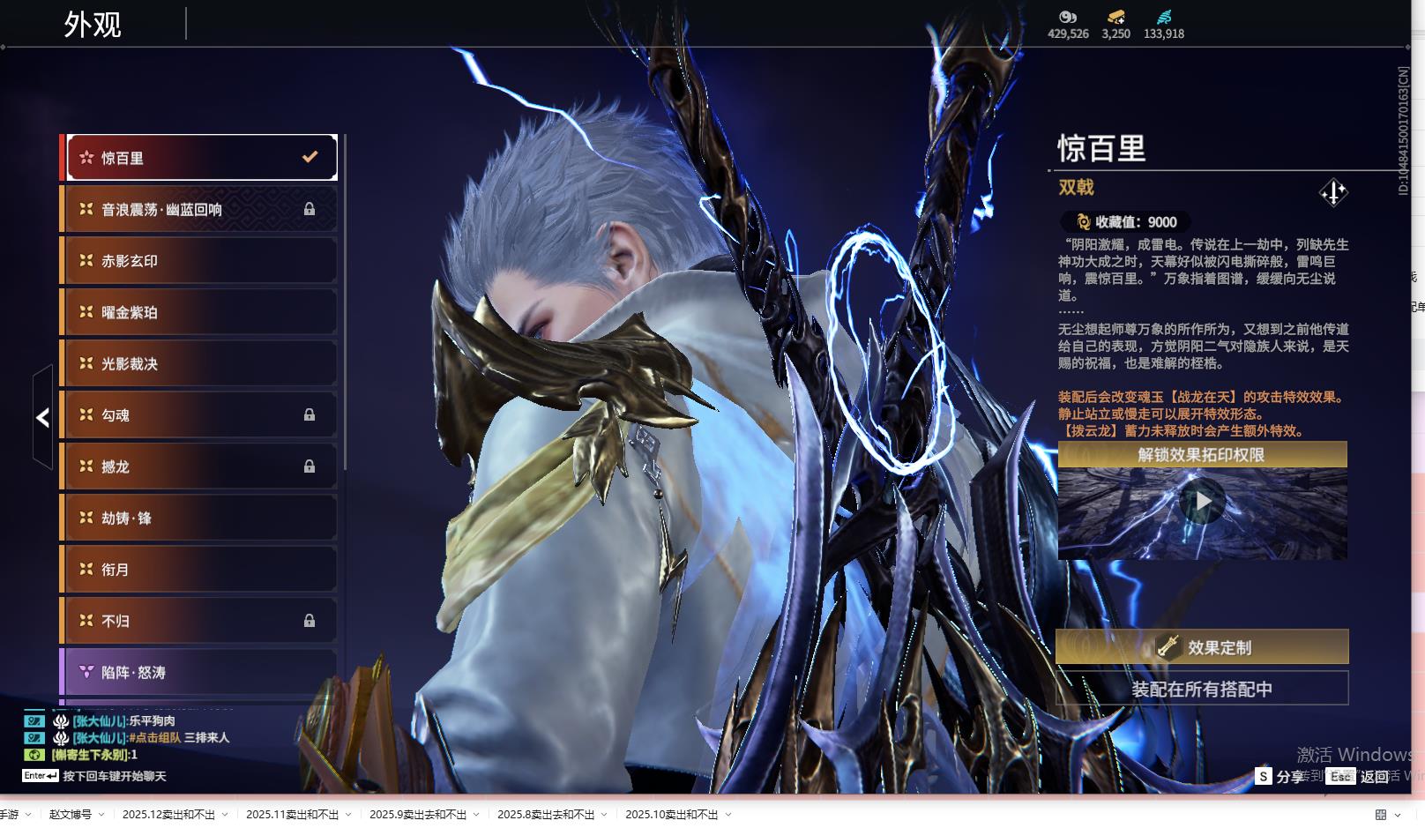Open the dropdown arrow beside 2025.8卖出去和不出
The width and height of the screenshot is (1425, 828).
[x=604, y=815]
